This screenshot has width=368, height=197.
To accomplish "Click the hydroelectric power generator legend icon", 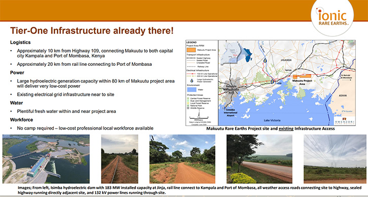I will (192, 81).
